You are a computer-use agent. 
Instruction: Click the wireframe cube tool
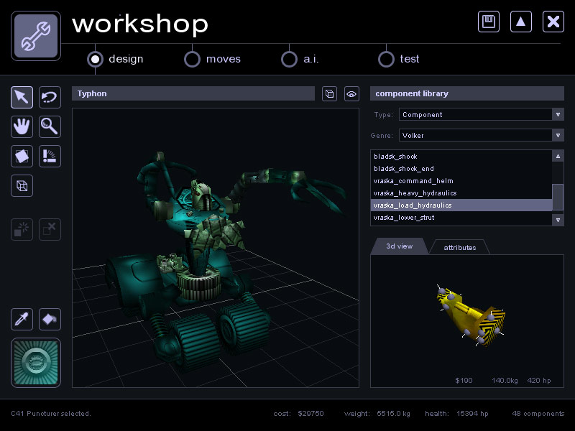(x=22, y=185)
